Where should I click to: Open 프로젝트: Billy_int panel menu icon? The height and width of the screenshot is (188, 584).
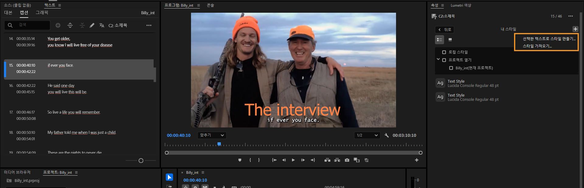tap(76, 173)
